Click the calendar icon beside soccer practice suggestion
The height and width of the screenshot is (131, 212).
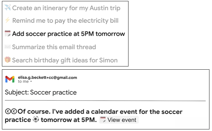click(8, 34)
